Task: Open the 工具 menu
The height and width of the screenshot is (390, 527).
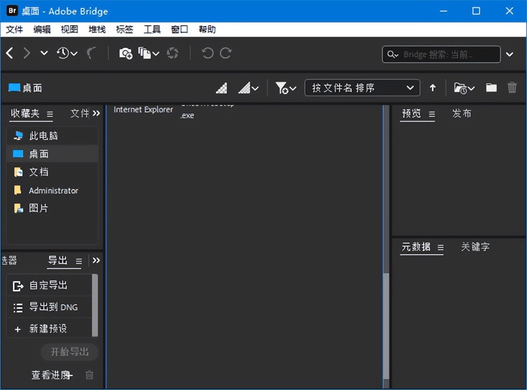Action: tap(152, 30)
